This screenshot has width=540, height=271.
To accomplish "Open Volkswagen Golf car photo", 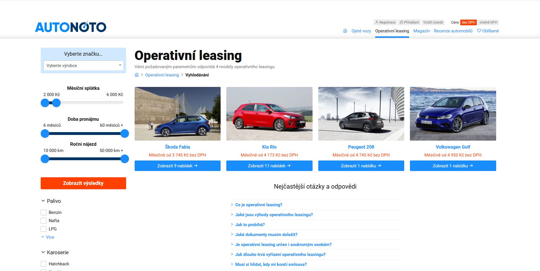I will click(x=453, y=114).
